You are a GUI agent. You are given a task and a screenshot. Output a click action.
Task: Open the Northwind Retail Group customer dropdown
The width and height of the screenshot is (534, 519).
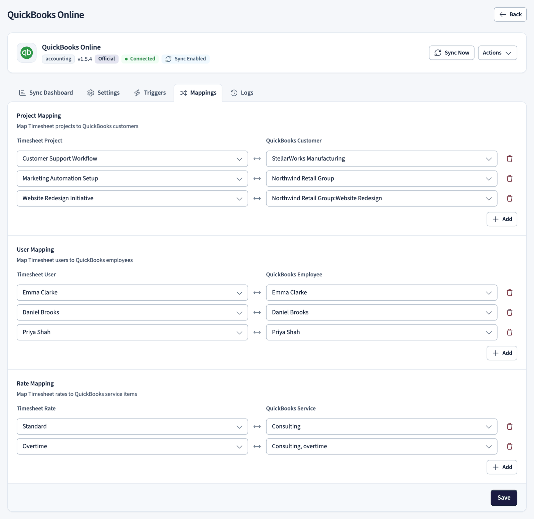tap(381, 179)
